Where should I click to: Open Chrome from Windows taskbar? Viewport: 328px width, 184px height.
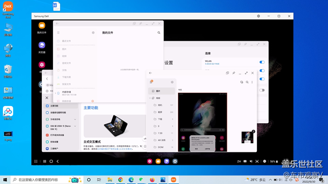coord(121,179)
